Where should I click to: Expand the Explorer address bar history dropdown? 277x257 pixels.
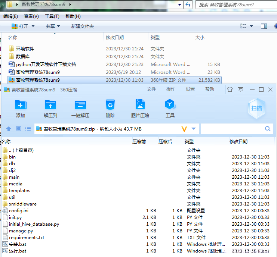pyautogui.click(x=180, y=5)
